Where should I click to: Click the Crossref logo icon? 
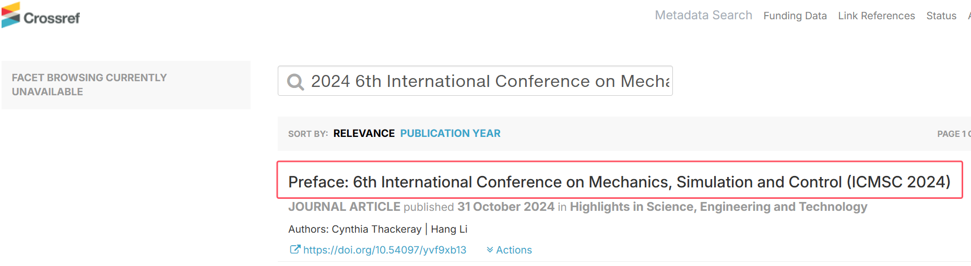11,15
